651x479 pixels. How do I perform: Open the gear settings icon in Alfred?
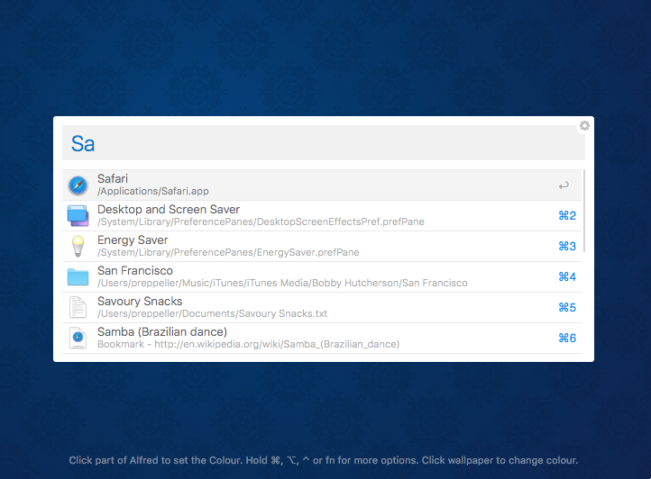tap(584, 126)
